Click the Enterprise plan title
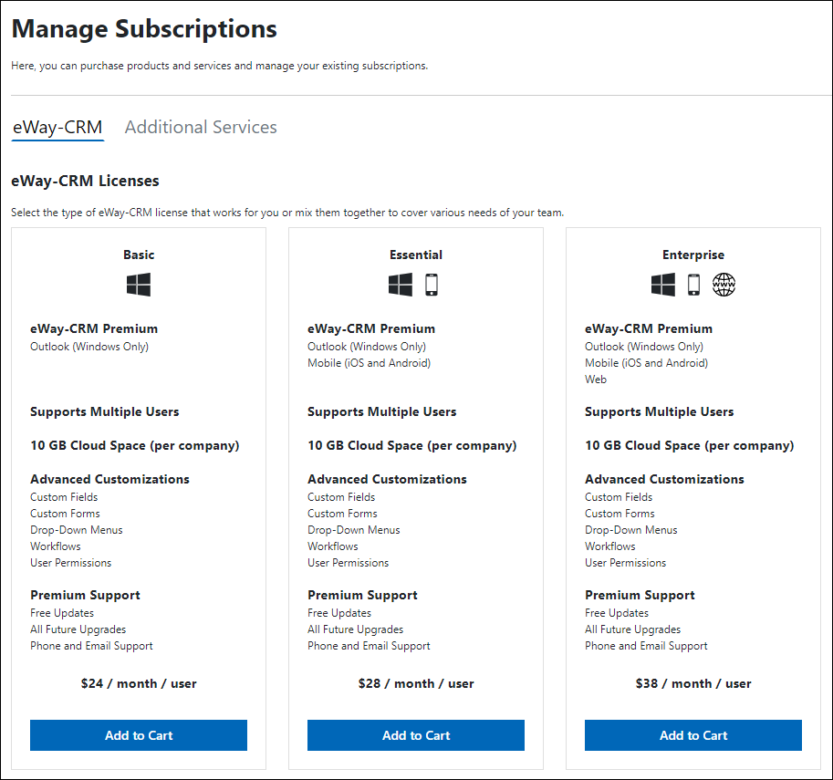Screen dimensions: 833x780 tap(693, 255)
